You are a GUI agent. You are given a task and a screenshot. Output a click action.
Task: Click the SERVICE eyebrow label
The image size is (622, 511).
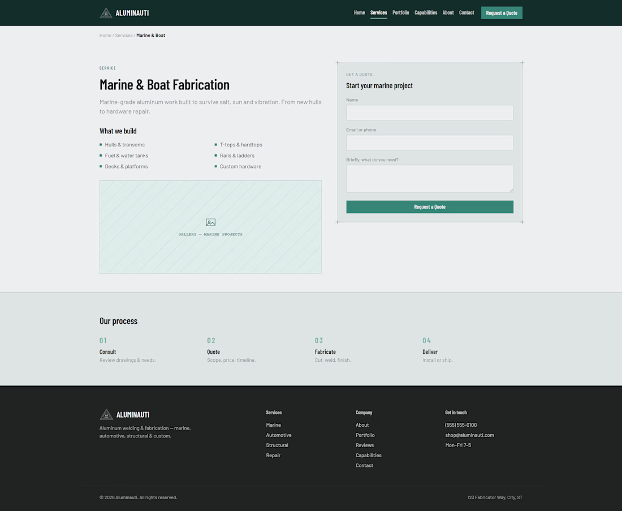107,68
